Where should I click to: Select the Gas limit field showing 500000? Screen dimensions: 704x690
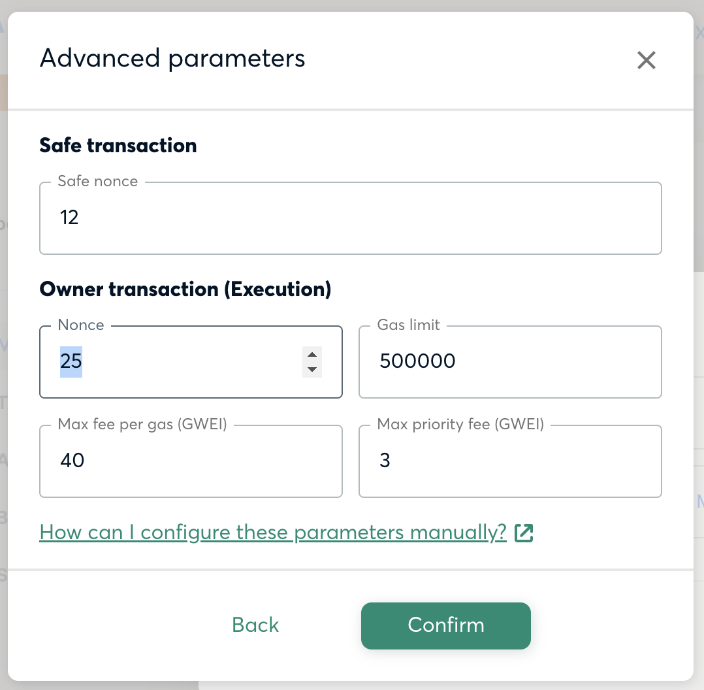tap(510, 362)
